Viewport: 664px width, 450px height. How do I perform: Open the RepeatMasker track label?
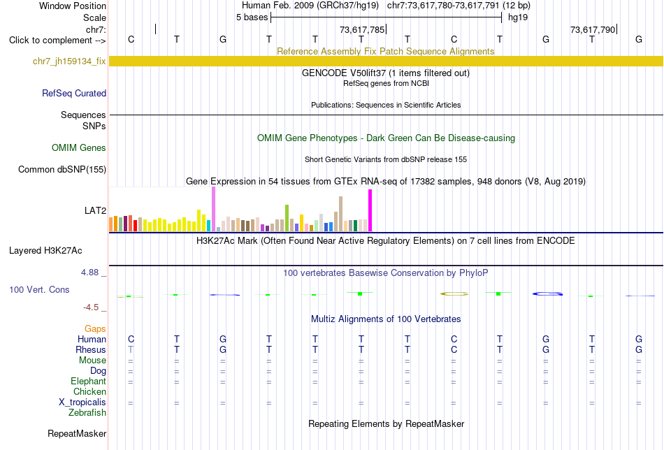tap(77, 433)
